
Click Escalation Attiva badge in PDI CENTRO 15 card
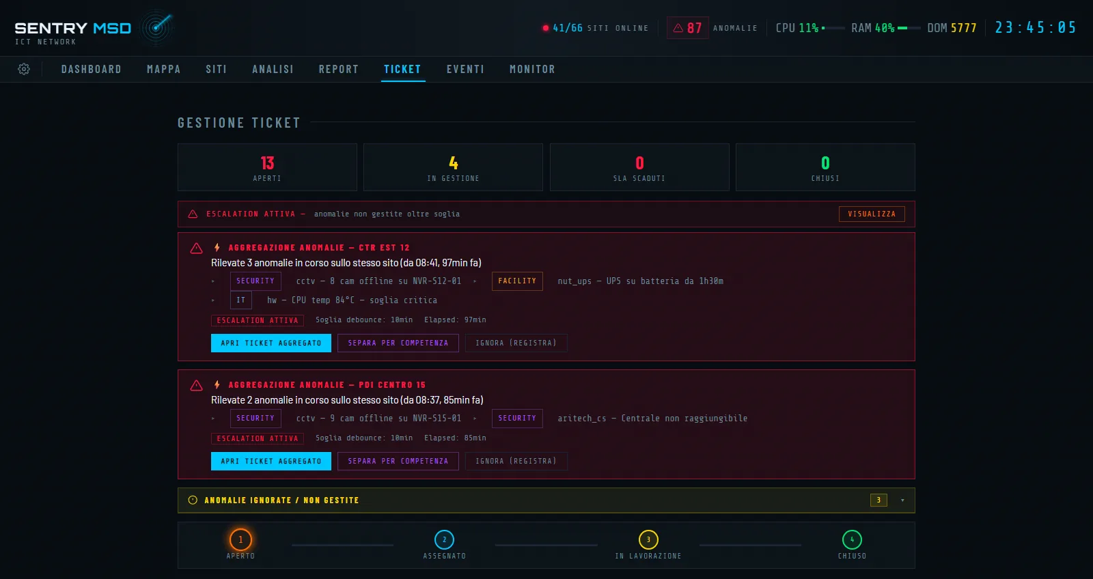(258, 438)
